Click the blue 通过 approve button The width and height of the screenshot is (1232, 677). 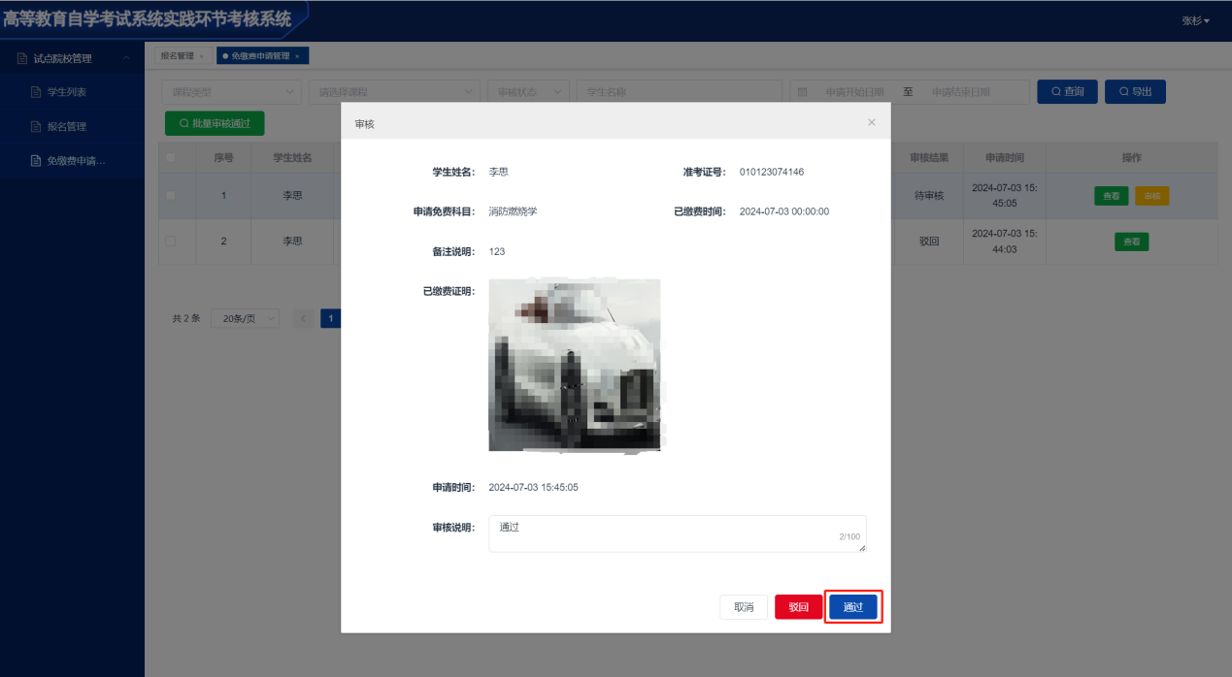point(852,607)
